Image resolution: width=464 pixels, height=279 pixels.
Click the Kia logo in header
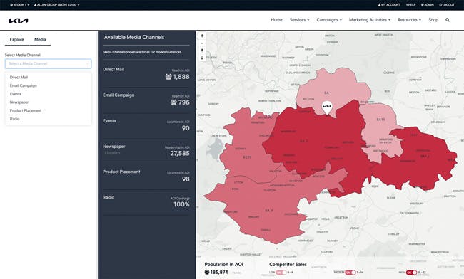point(19,21)
